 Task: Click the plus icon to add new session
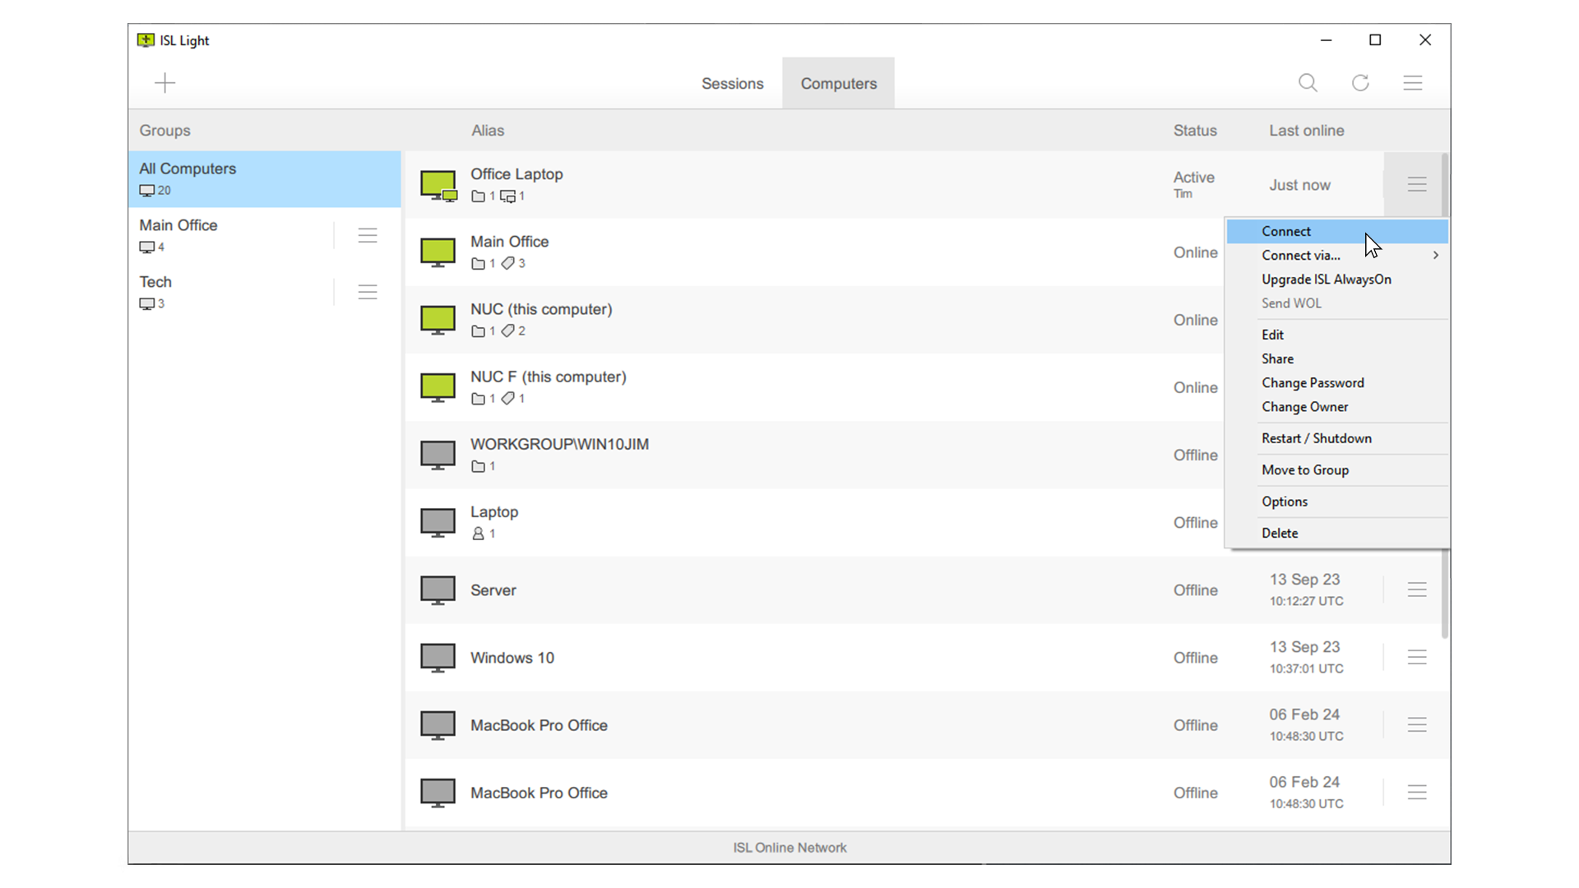point(165,83)
